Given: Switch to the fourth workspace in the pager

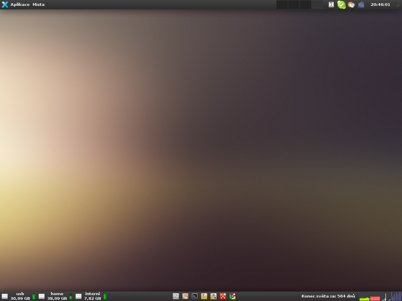Looking at the screenshot, I should [x=317, y=5].
